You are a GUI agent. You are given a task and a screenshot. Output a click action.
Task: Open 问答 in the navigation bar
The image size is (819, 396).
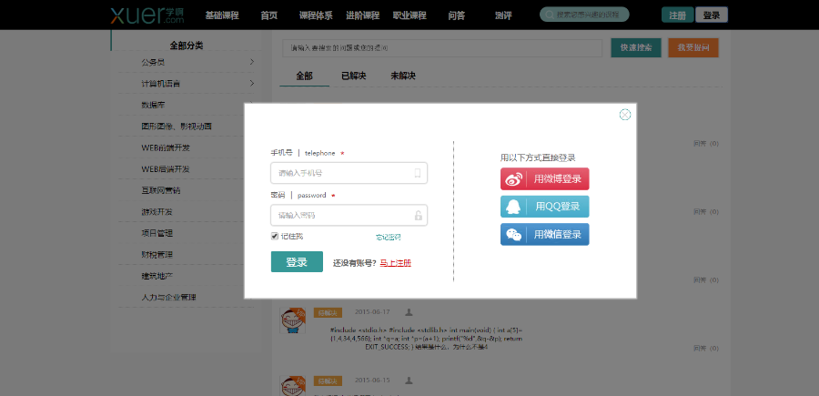tap(457, 15)
